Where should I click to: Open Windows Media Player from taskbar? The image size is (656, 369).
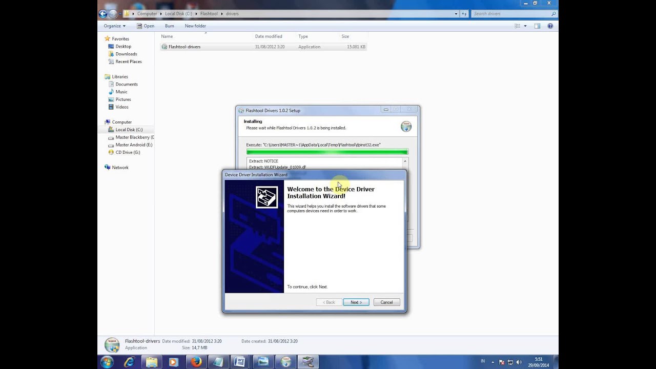point(173,362)
